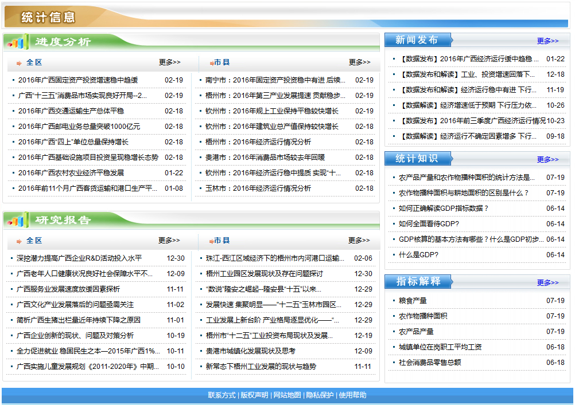Select the 市县 heading under 研究报告
This screenshot has width=575, height=405.
(x=222, y=241)
